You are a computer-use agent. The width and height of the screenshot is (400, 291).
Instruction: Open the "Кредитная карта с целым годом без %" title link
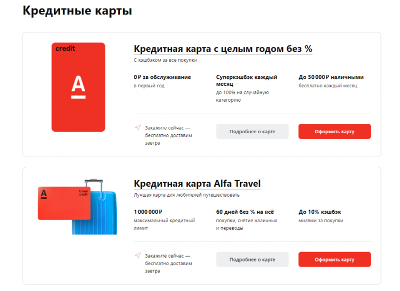tap(223, 49)
